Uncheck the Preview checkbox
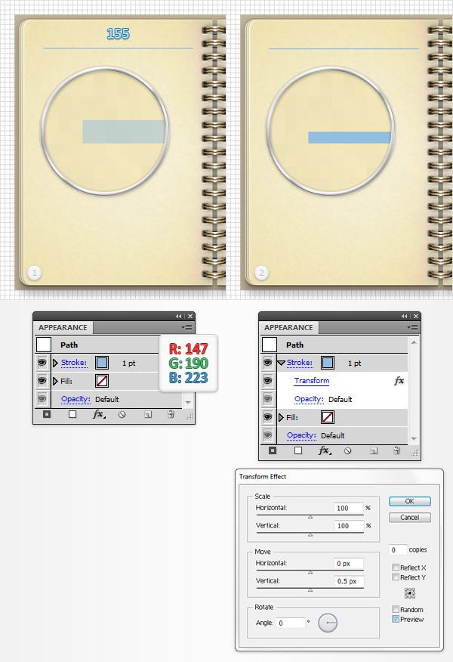The width and height of the screenshot is (453, 662). (x=396, y=620)
